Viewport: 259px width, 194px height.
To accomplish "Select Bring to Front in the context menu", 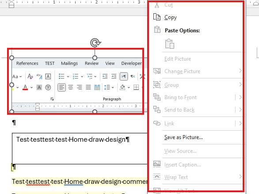I will tap(180, 97).
